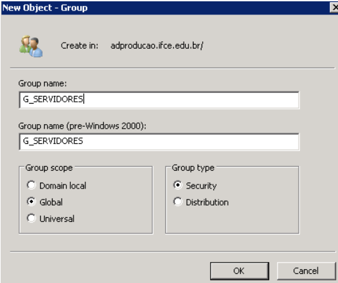This screenshot has width=338, height=283.
Task: Cancel the new group dialog
Action: click(306, 271)
